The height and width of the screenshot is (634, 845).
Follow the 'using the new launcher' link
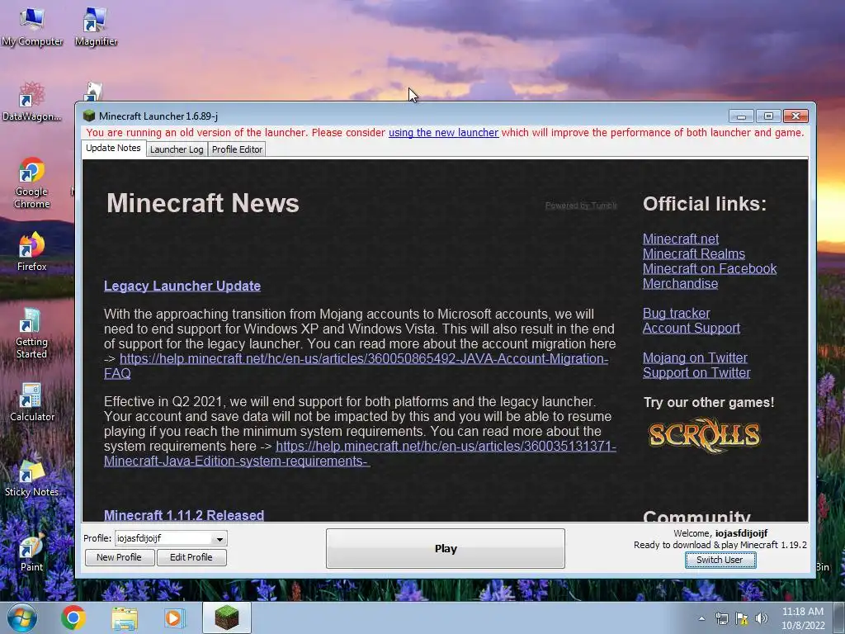[x=443, y=133]
